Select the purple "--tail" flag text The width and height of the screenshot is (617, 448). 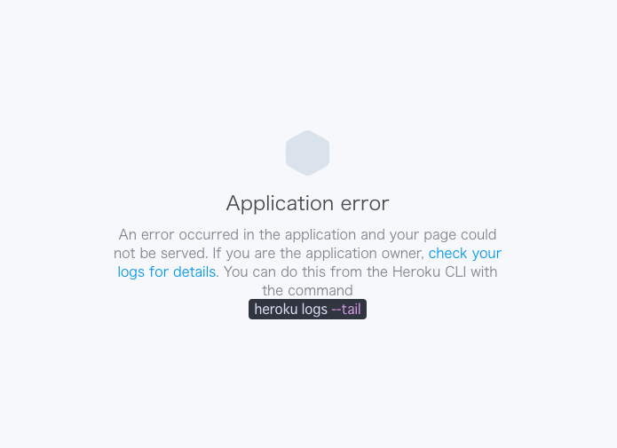coord(346,309)
